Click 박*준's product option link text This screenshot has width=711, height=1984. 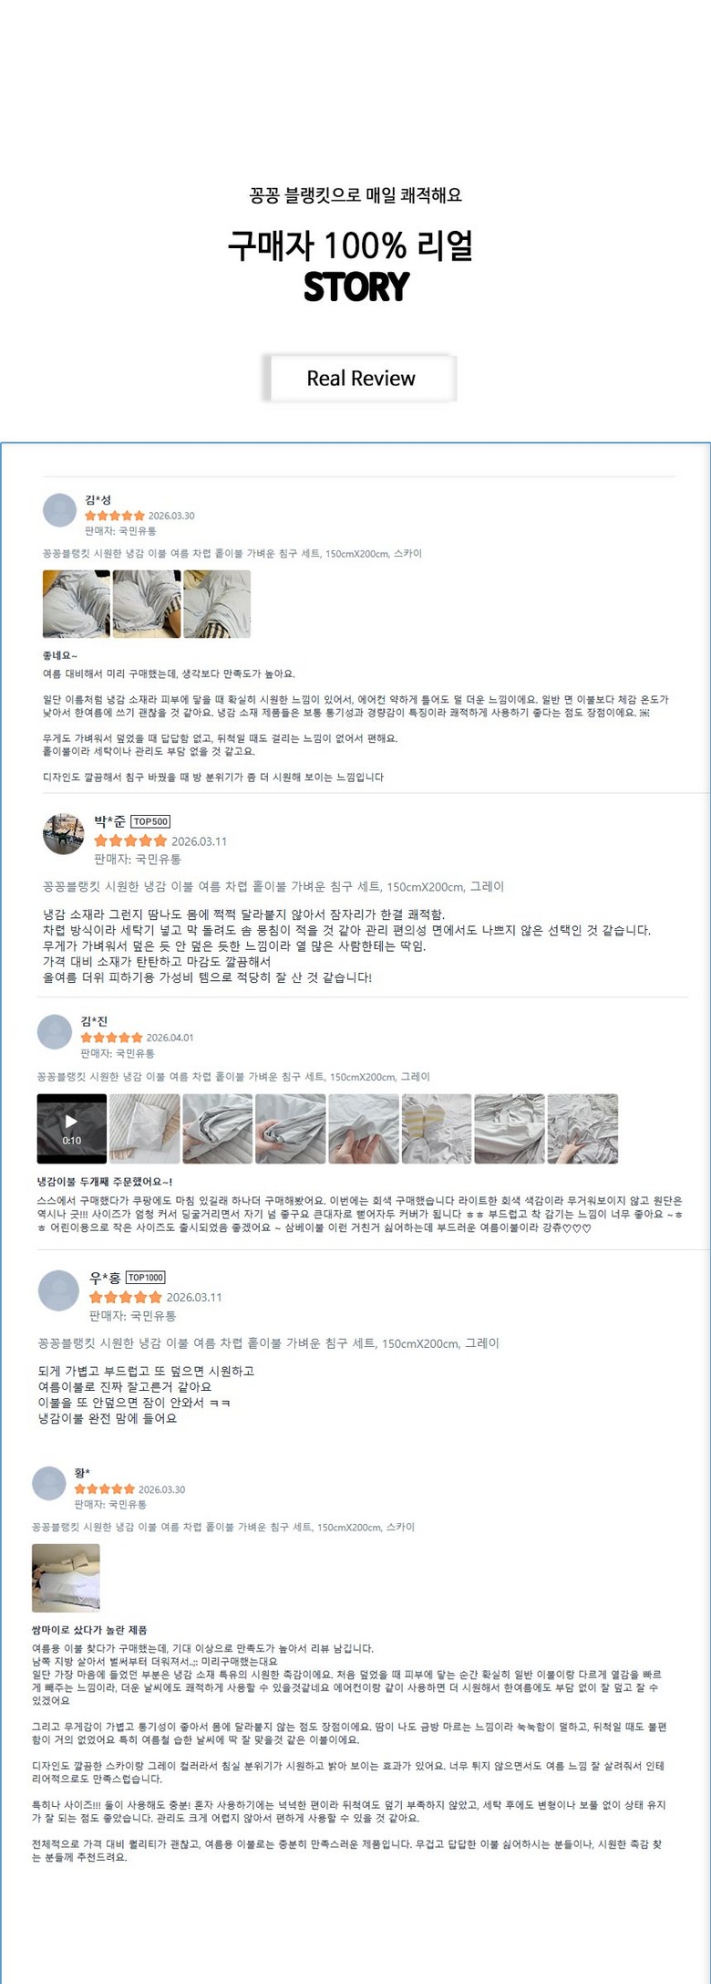pos(273,886)
